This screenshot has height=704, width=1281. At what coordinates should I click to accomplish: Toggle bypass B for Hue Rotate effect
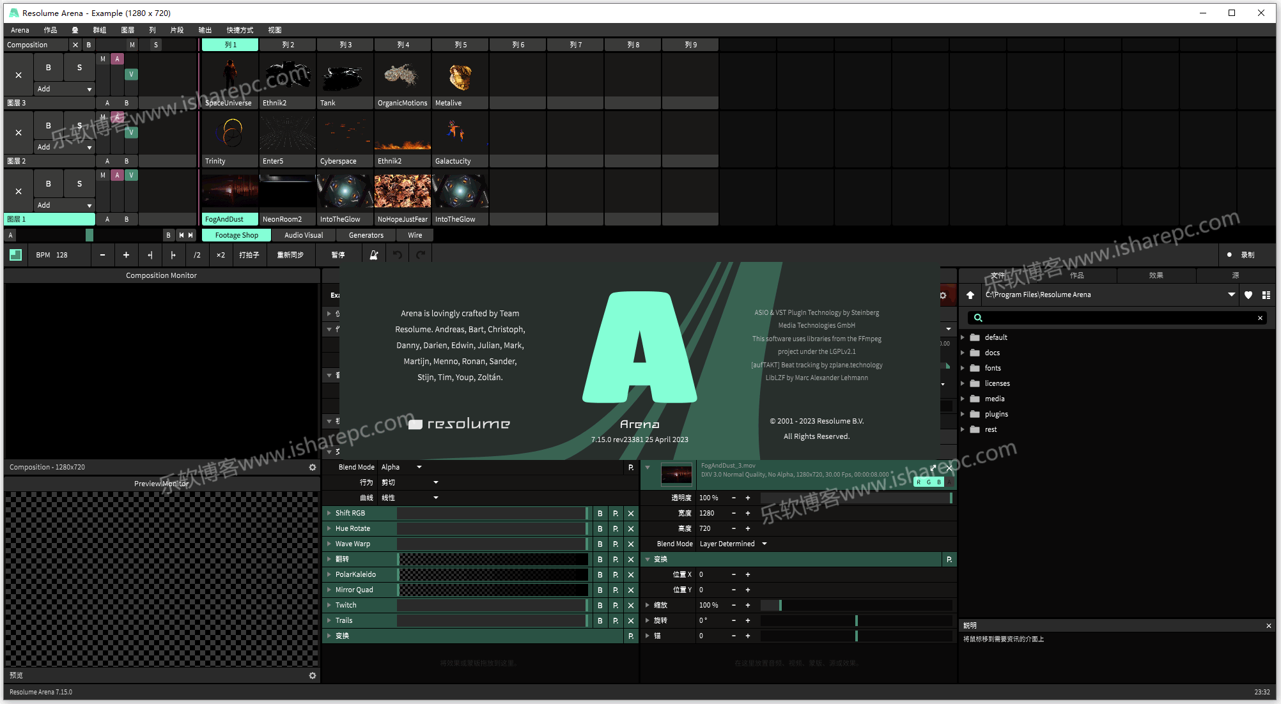(600, 528)
